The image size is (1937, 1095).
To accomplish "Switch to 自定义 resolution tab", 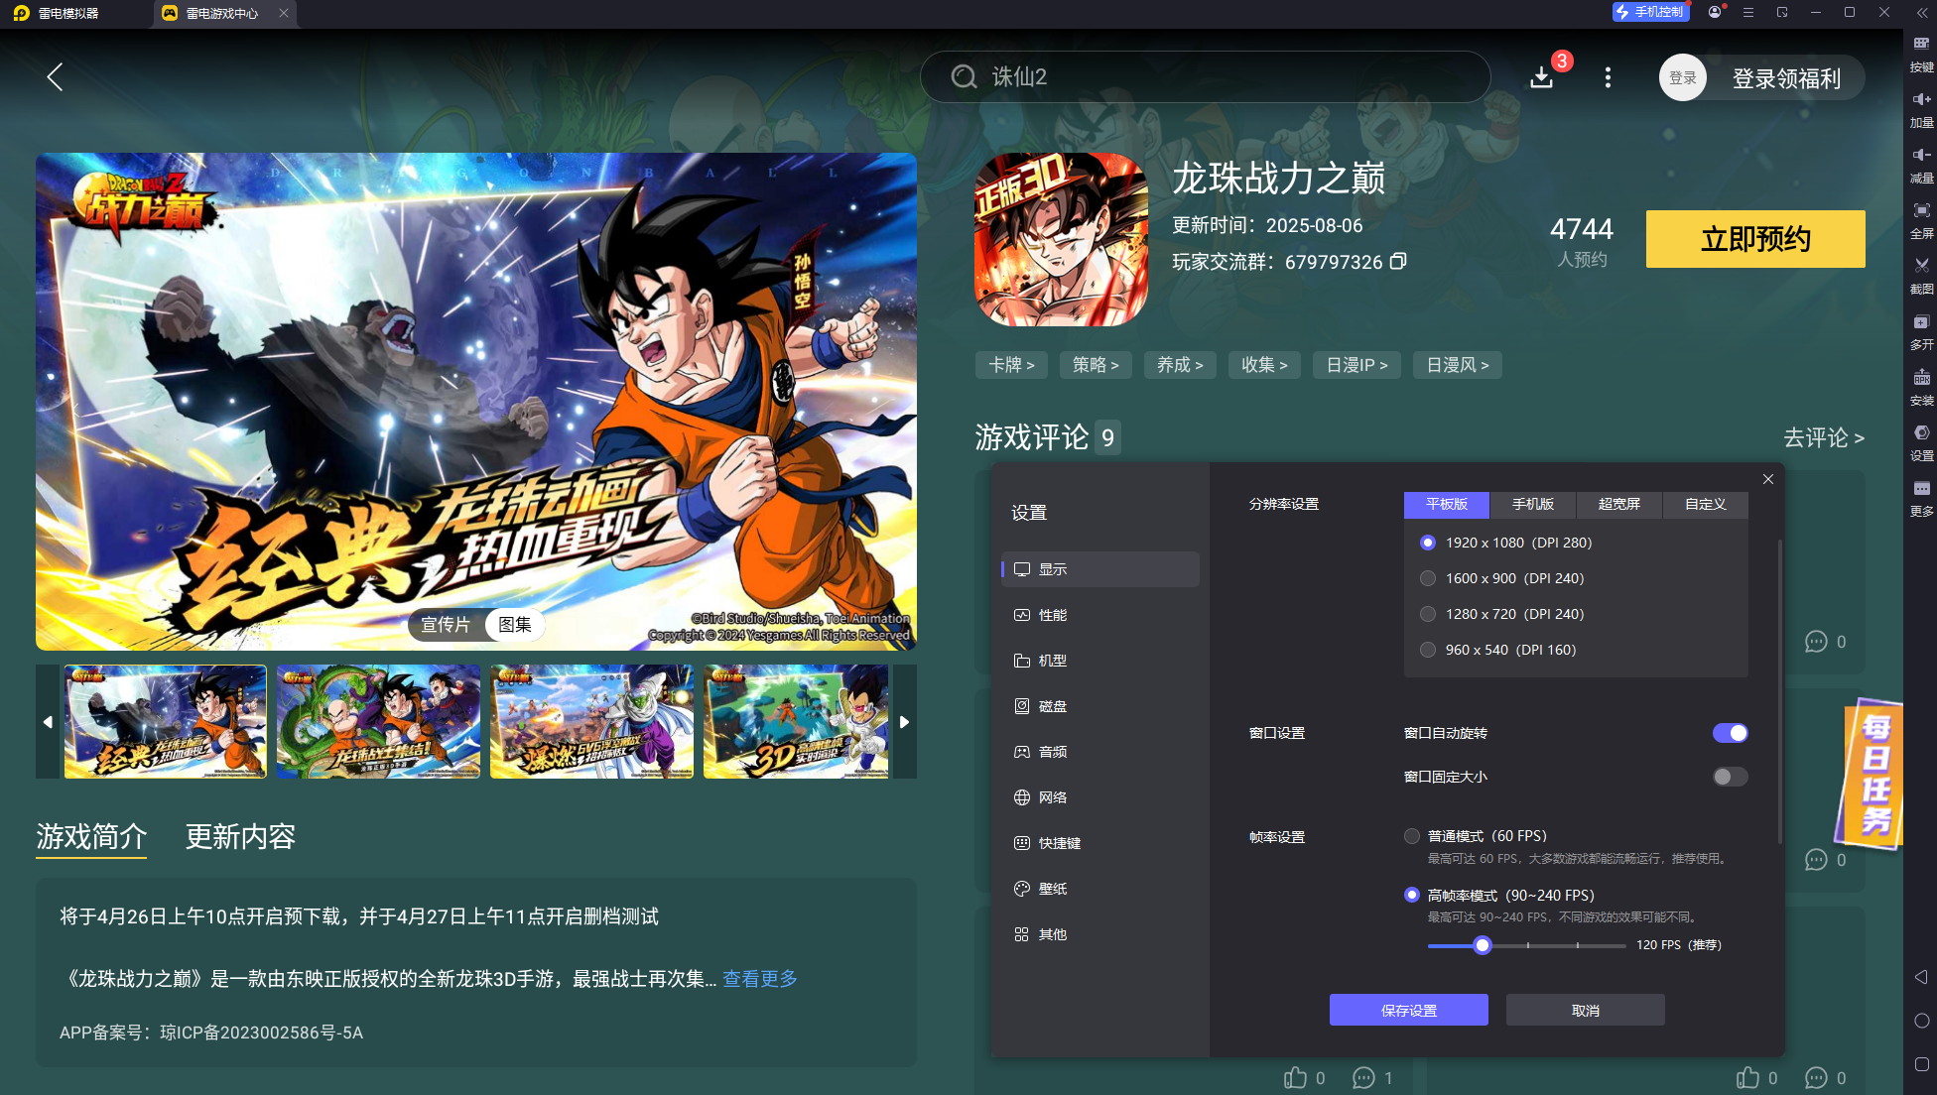I will point(1706,505).
